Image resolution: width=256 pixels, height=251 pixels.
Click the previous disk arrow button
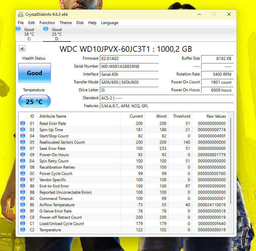22,49
